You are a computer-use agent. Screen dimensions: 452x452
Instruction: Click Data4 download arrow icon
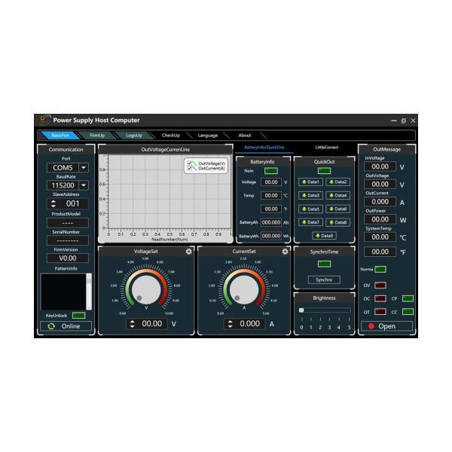tap(330, 195)
